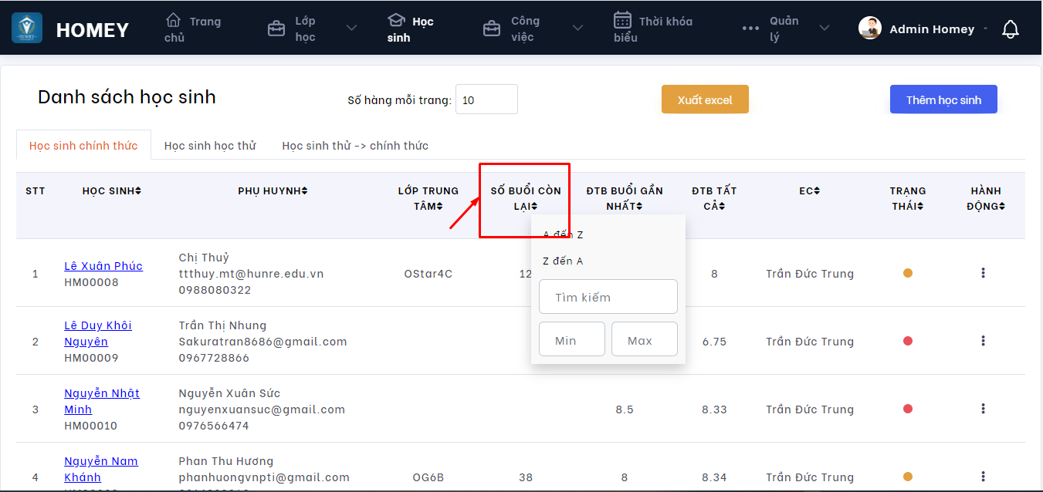1043x492 pixels.
Task: Switch to Học sinh học thử tab
Action: coord(210,145)
